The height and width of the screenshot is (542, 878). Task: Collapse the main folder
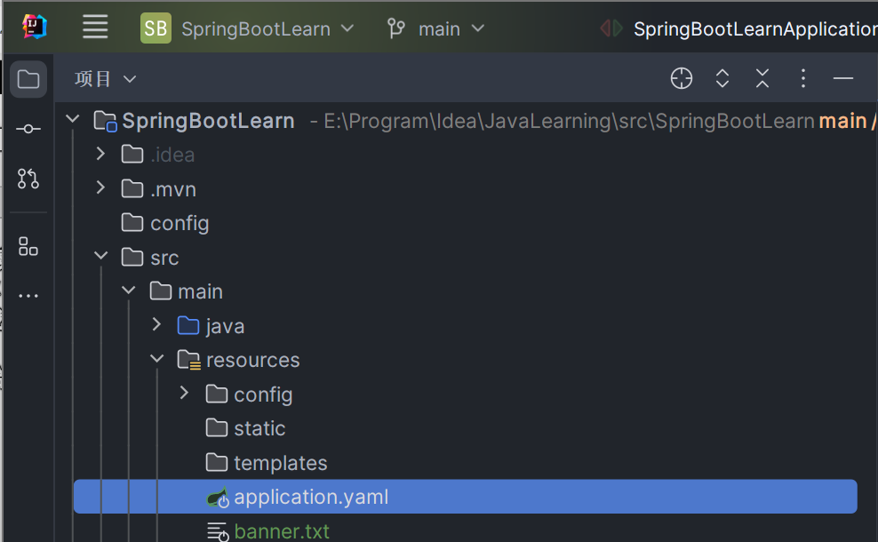pyautogui.click(x=129, y=290)
